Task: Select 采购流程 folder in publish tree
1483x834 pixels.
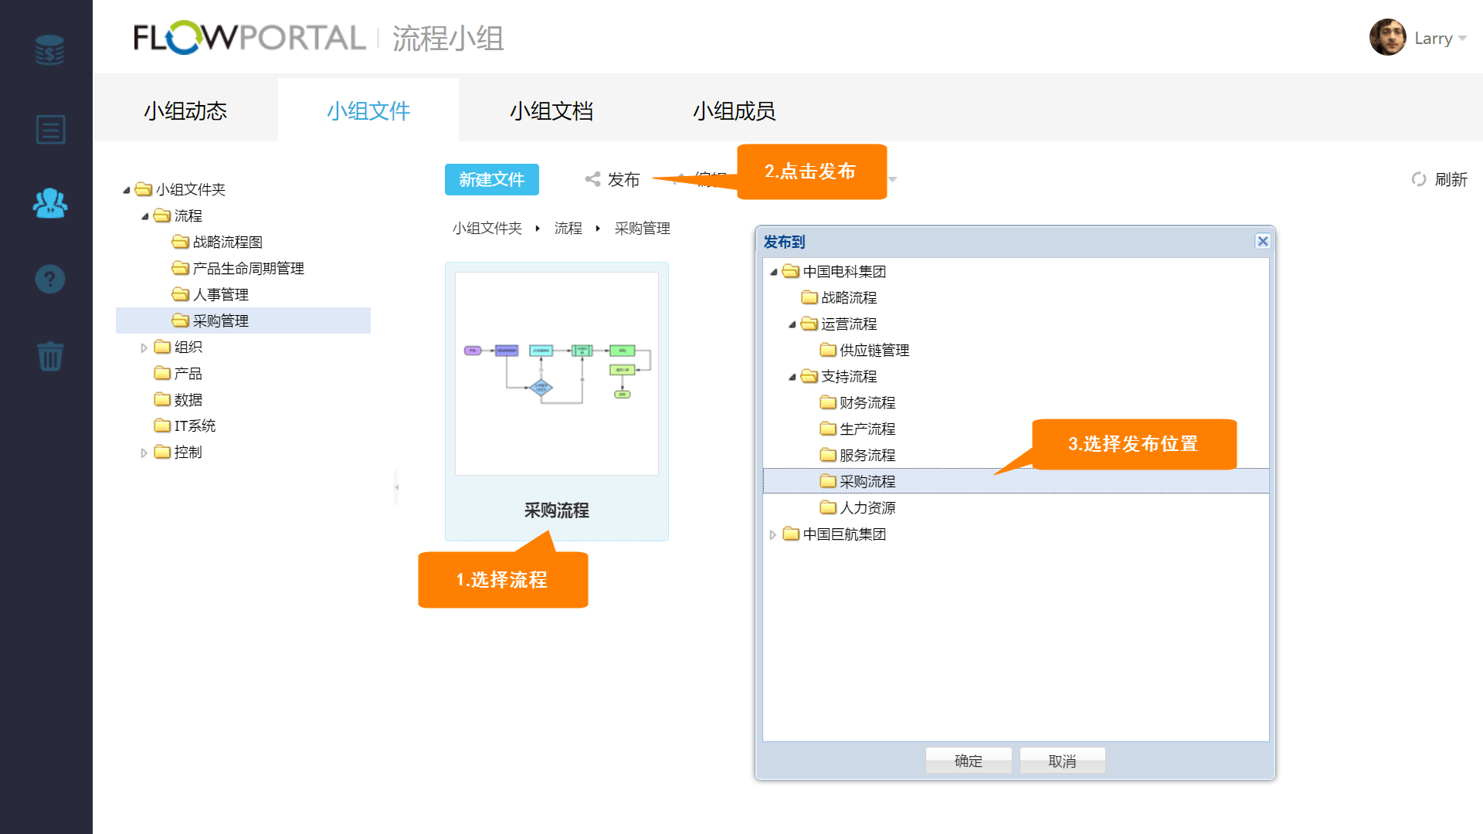Action: coord(867,482)
